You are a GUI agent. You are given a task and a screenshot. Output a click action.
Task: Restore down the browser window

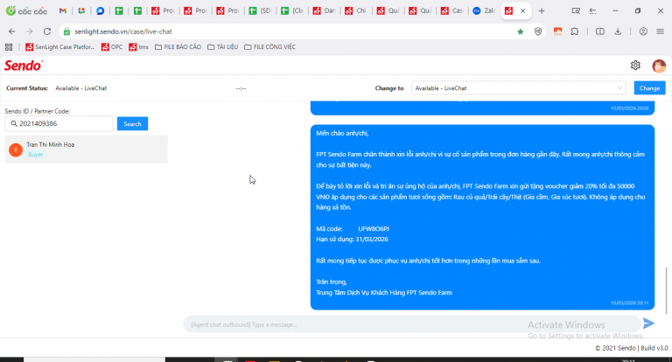(638, 11)
